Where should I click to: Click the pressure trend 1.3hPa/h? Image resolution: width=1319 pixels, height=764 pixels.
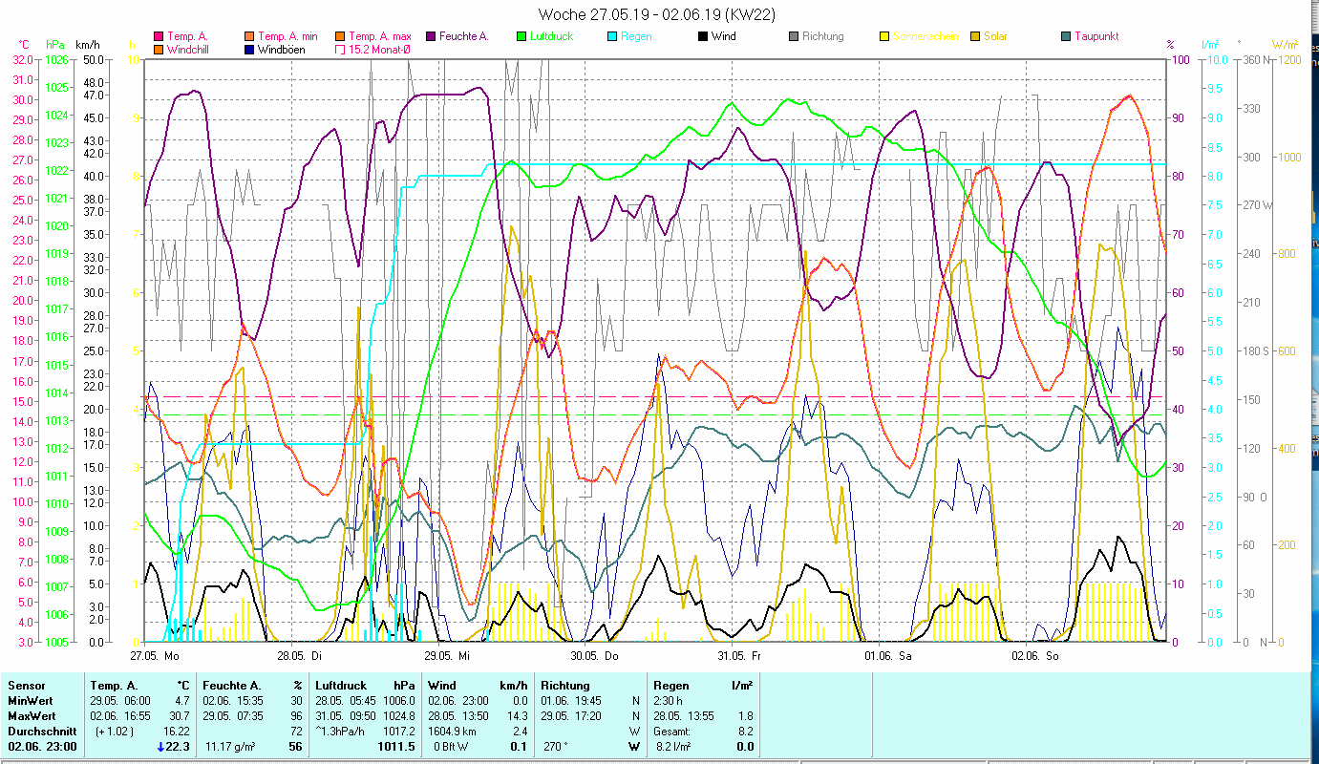[x=342, y=732]
